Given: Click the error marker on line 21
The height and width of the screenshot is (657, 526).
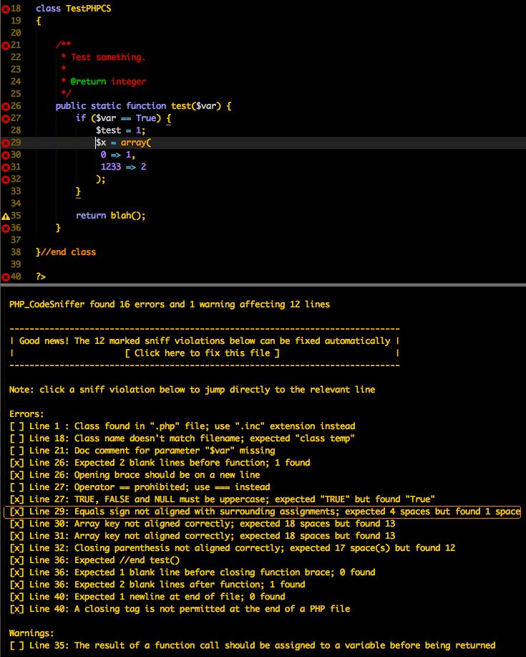Looking at the screenshot, I should pyautogui.click(x=6, y=45).
